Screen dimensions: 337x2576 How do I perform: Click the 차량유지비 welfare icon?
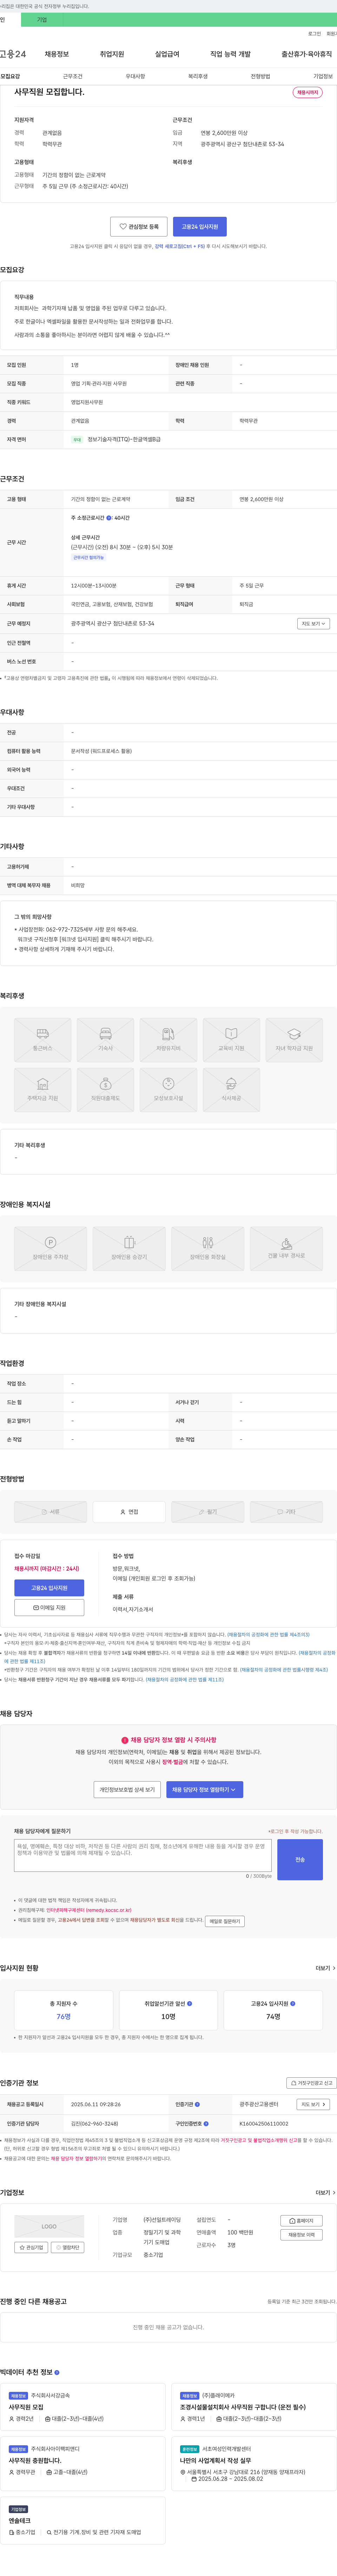(168, 1040)
